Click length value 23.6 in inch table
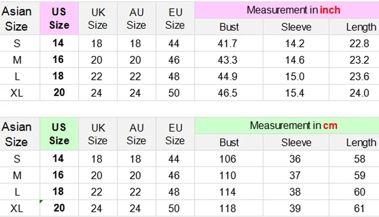 click(x=359, y=77)
